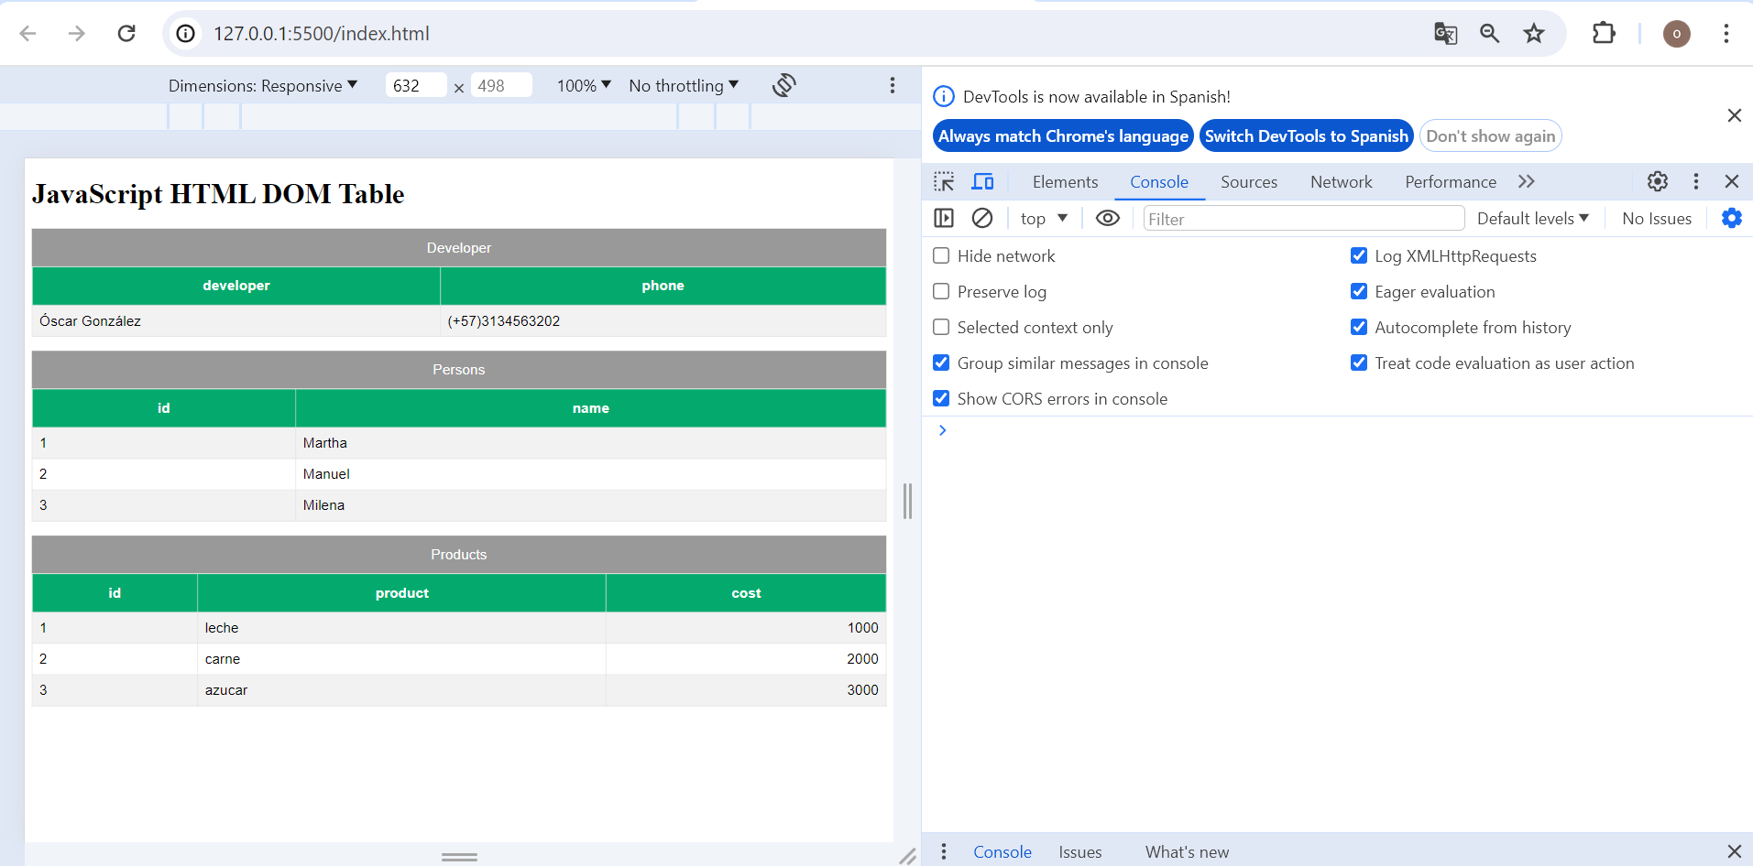Click No Issues indicator
The image size is (1753, 866).
pos(1657,218)
